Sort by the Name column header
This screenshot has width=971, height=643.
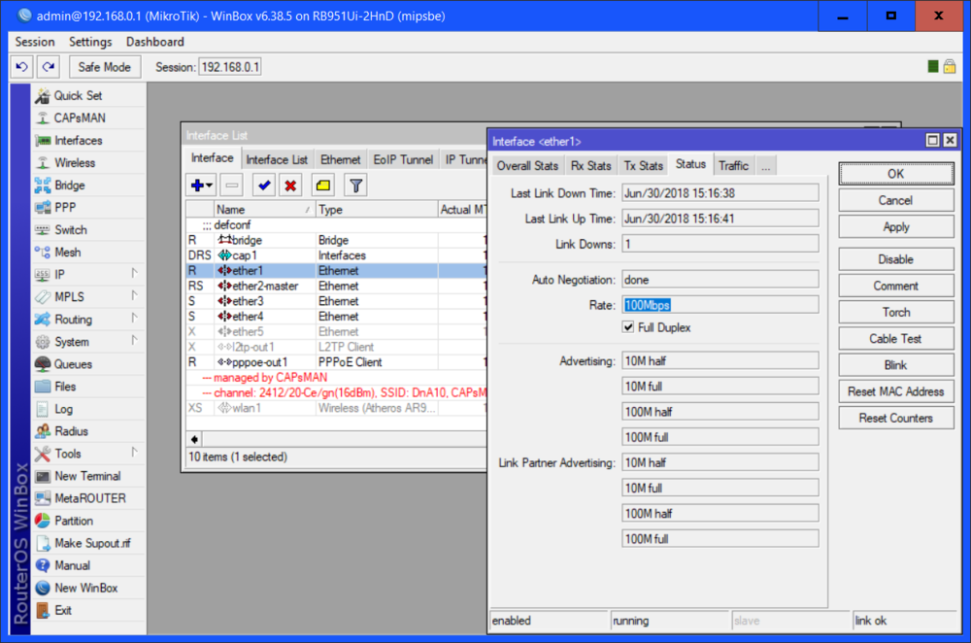click(264, 210)
